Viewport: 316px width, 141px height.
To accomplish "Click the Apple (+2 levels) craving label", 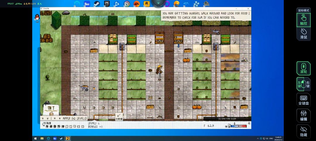I will point(75,118).
